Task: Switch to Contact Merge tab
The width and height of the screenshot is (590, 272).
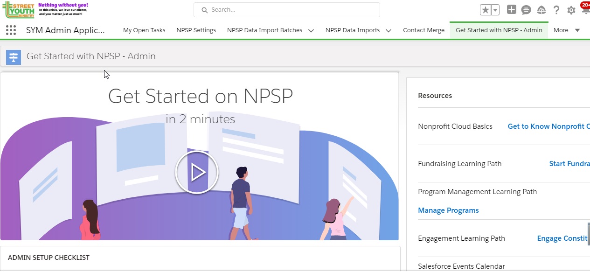Action: coord(423,30)
